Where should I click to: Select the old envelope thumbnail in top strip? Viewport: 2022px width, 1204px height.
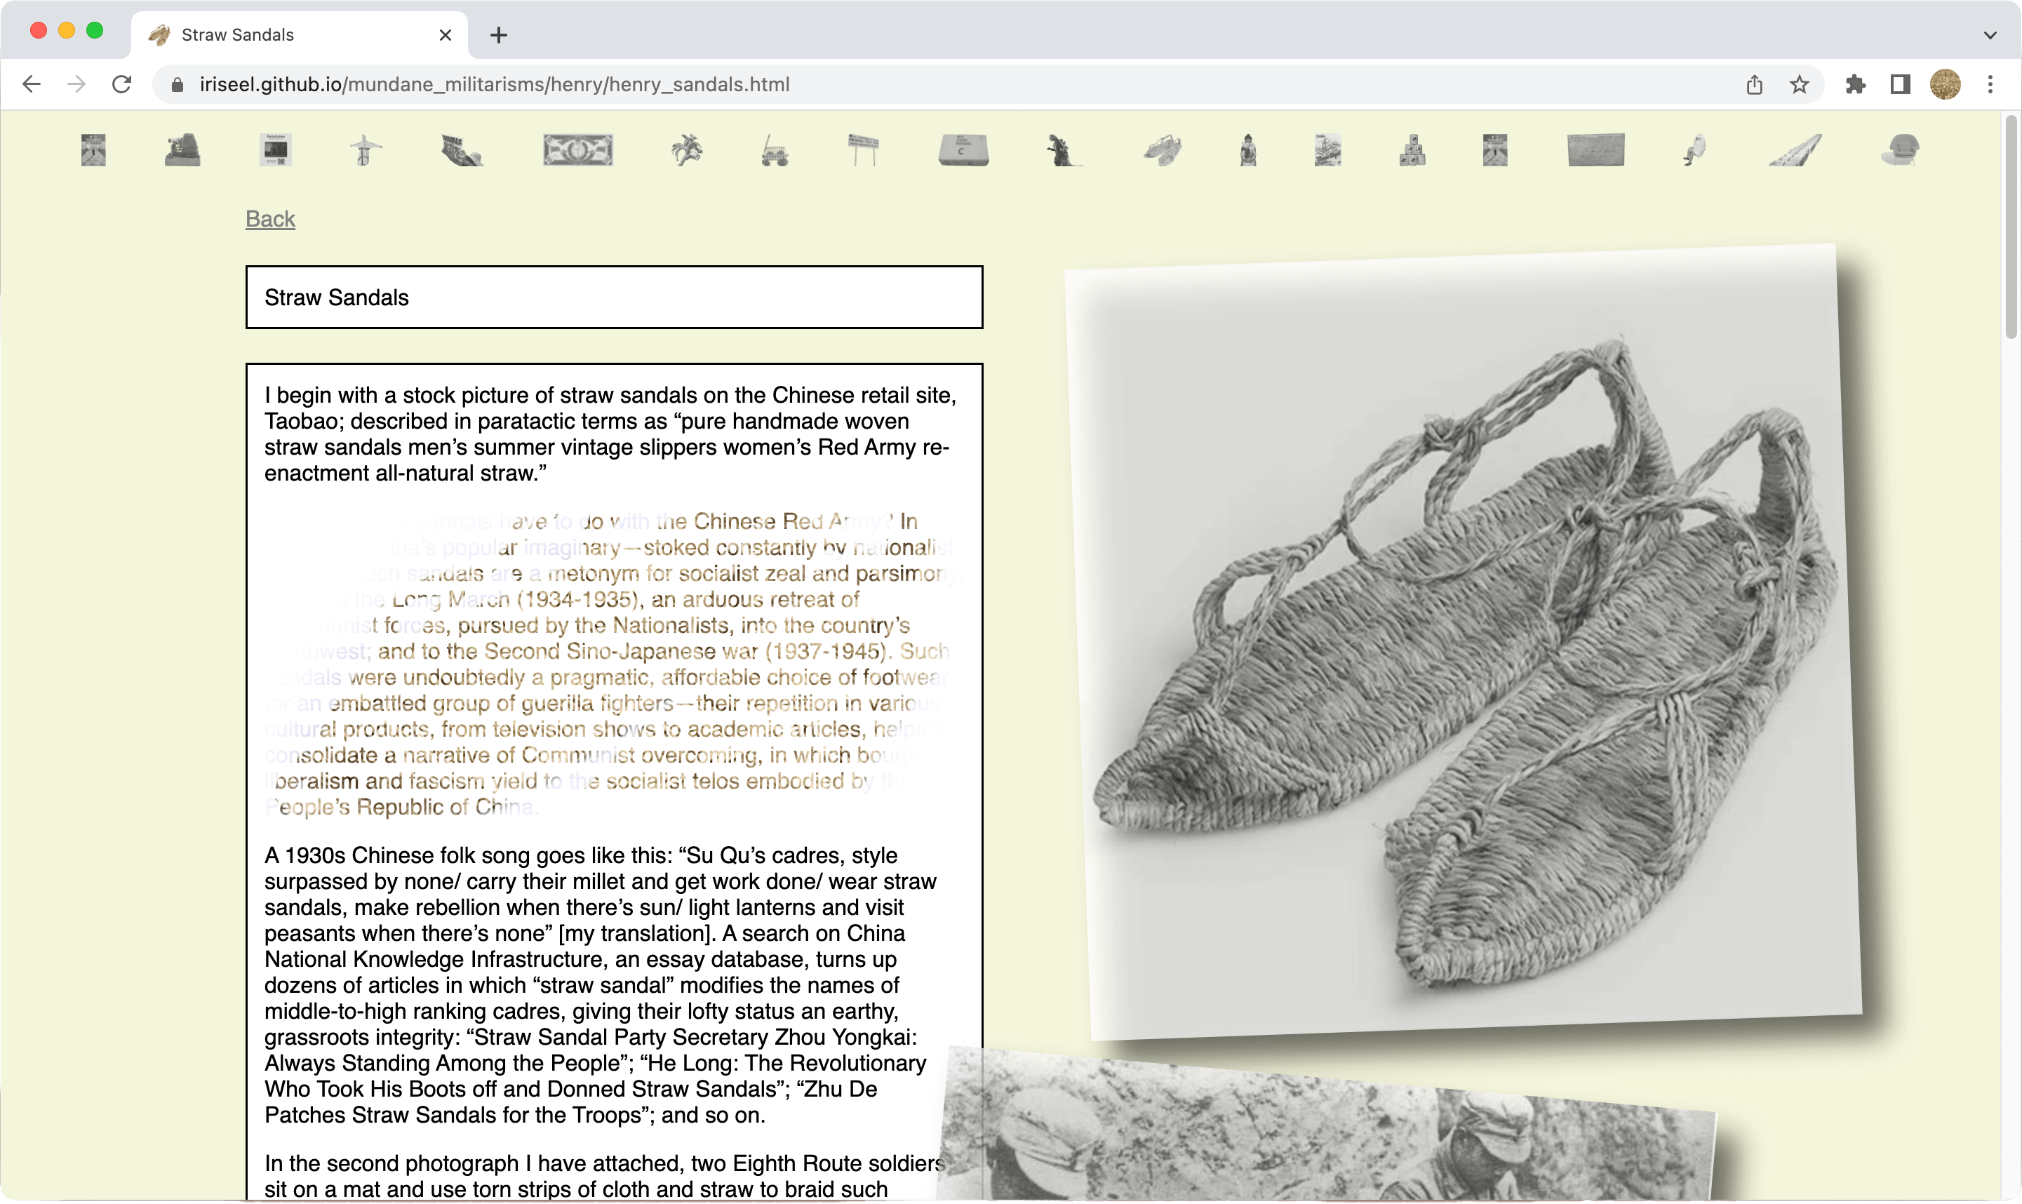coord(1595,151)
